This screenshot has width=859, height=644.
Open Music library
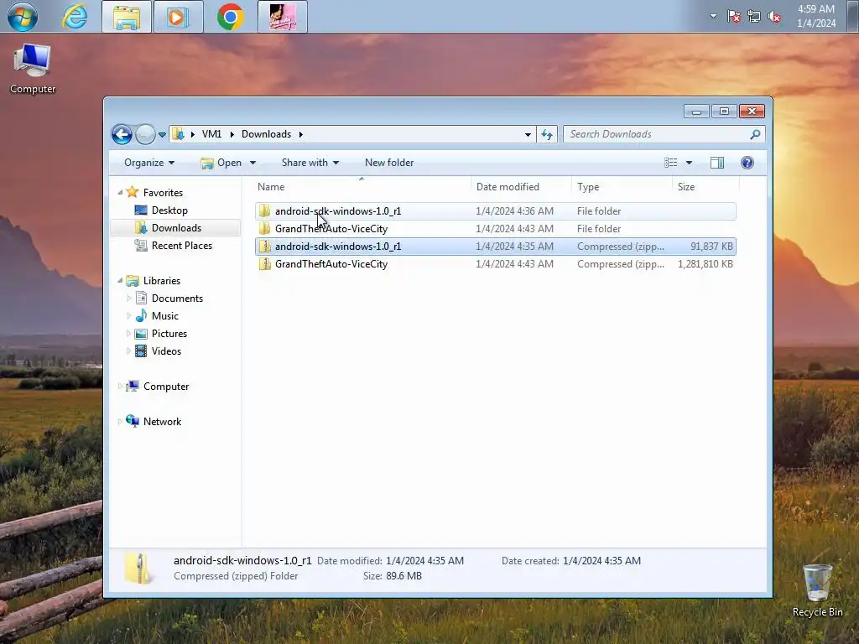[x=165, y=316]
